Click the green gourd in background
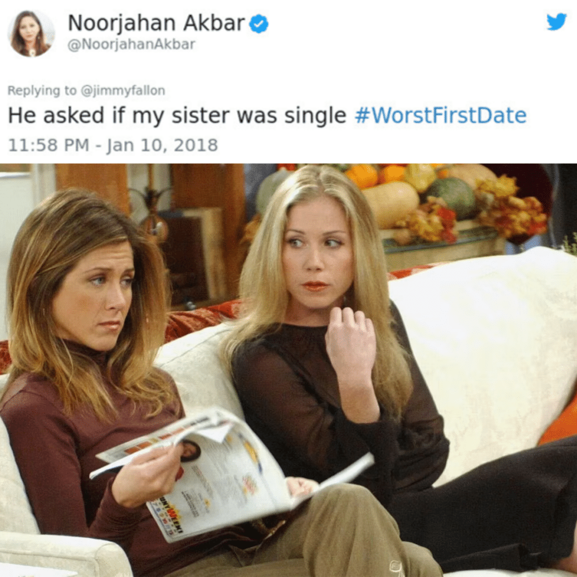Screen dimensions: 577x577 (x=451, y=198)
